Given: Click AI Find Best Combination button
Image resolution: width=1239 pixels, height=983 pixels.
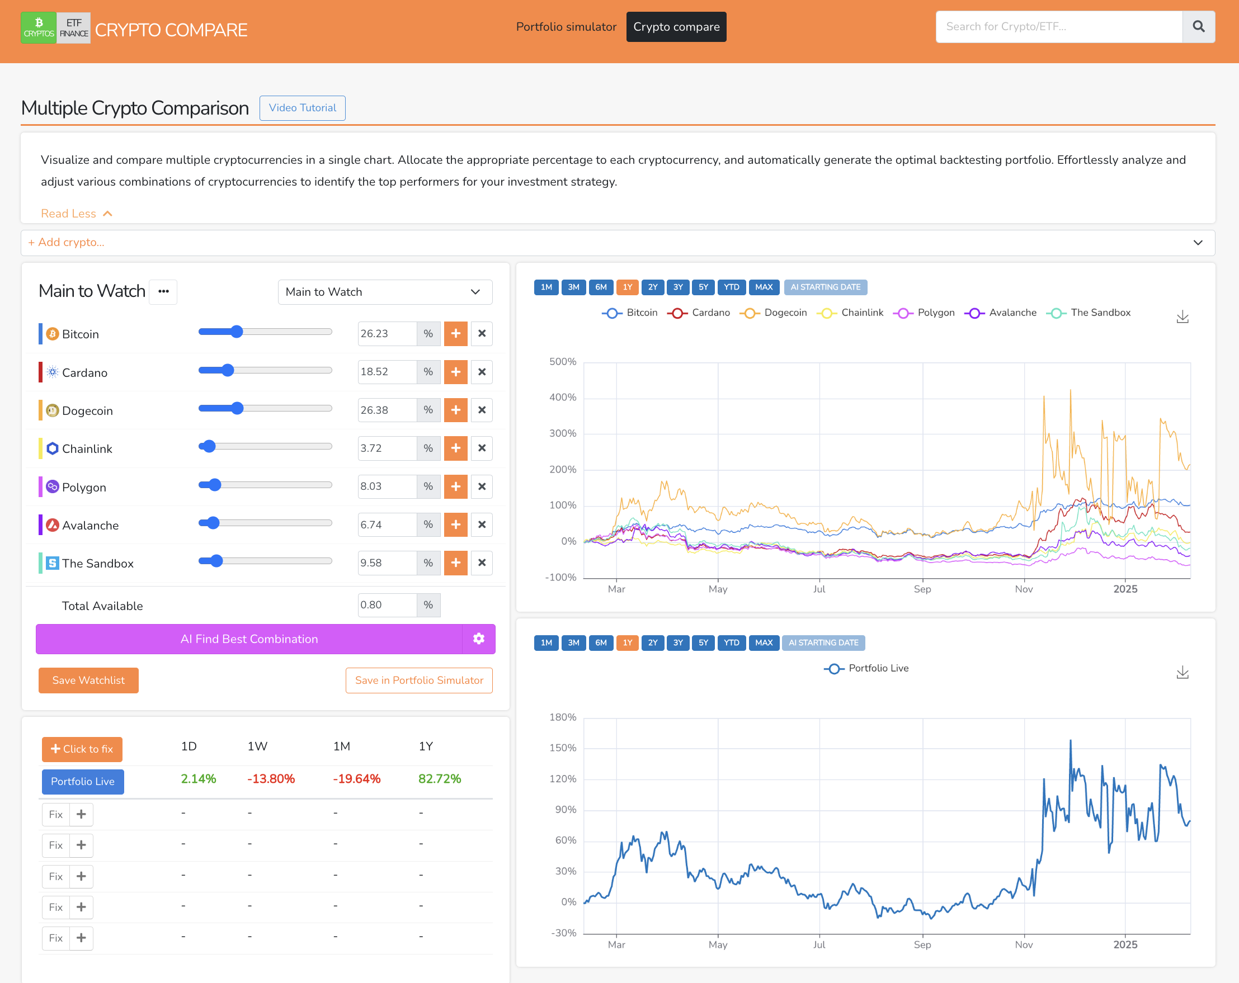Looking at the screenshot, I should [249, 639].
